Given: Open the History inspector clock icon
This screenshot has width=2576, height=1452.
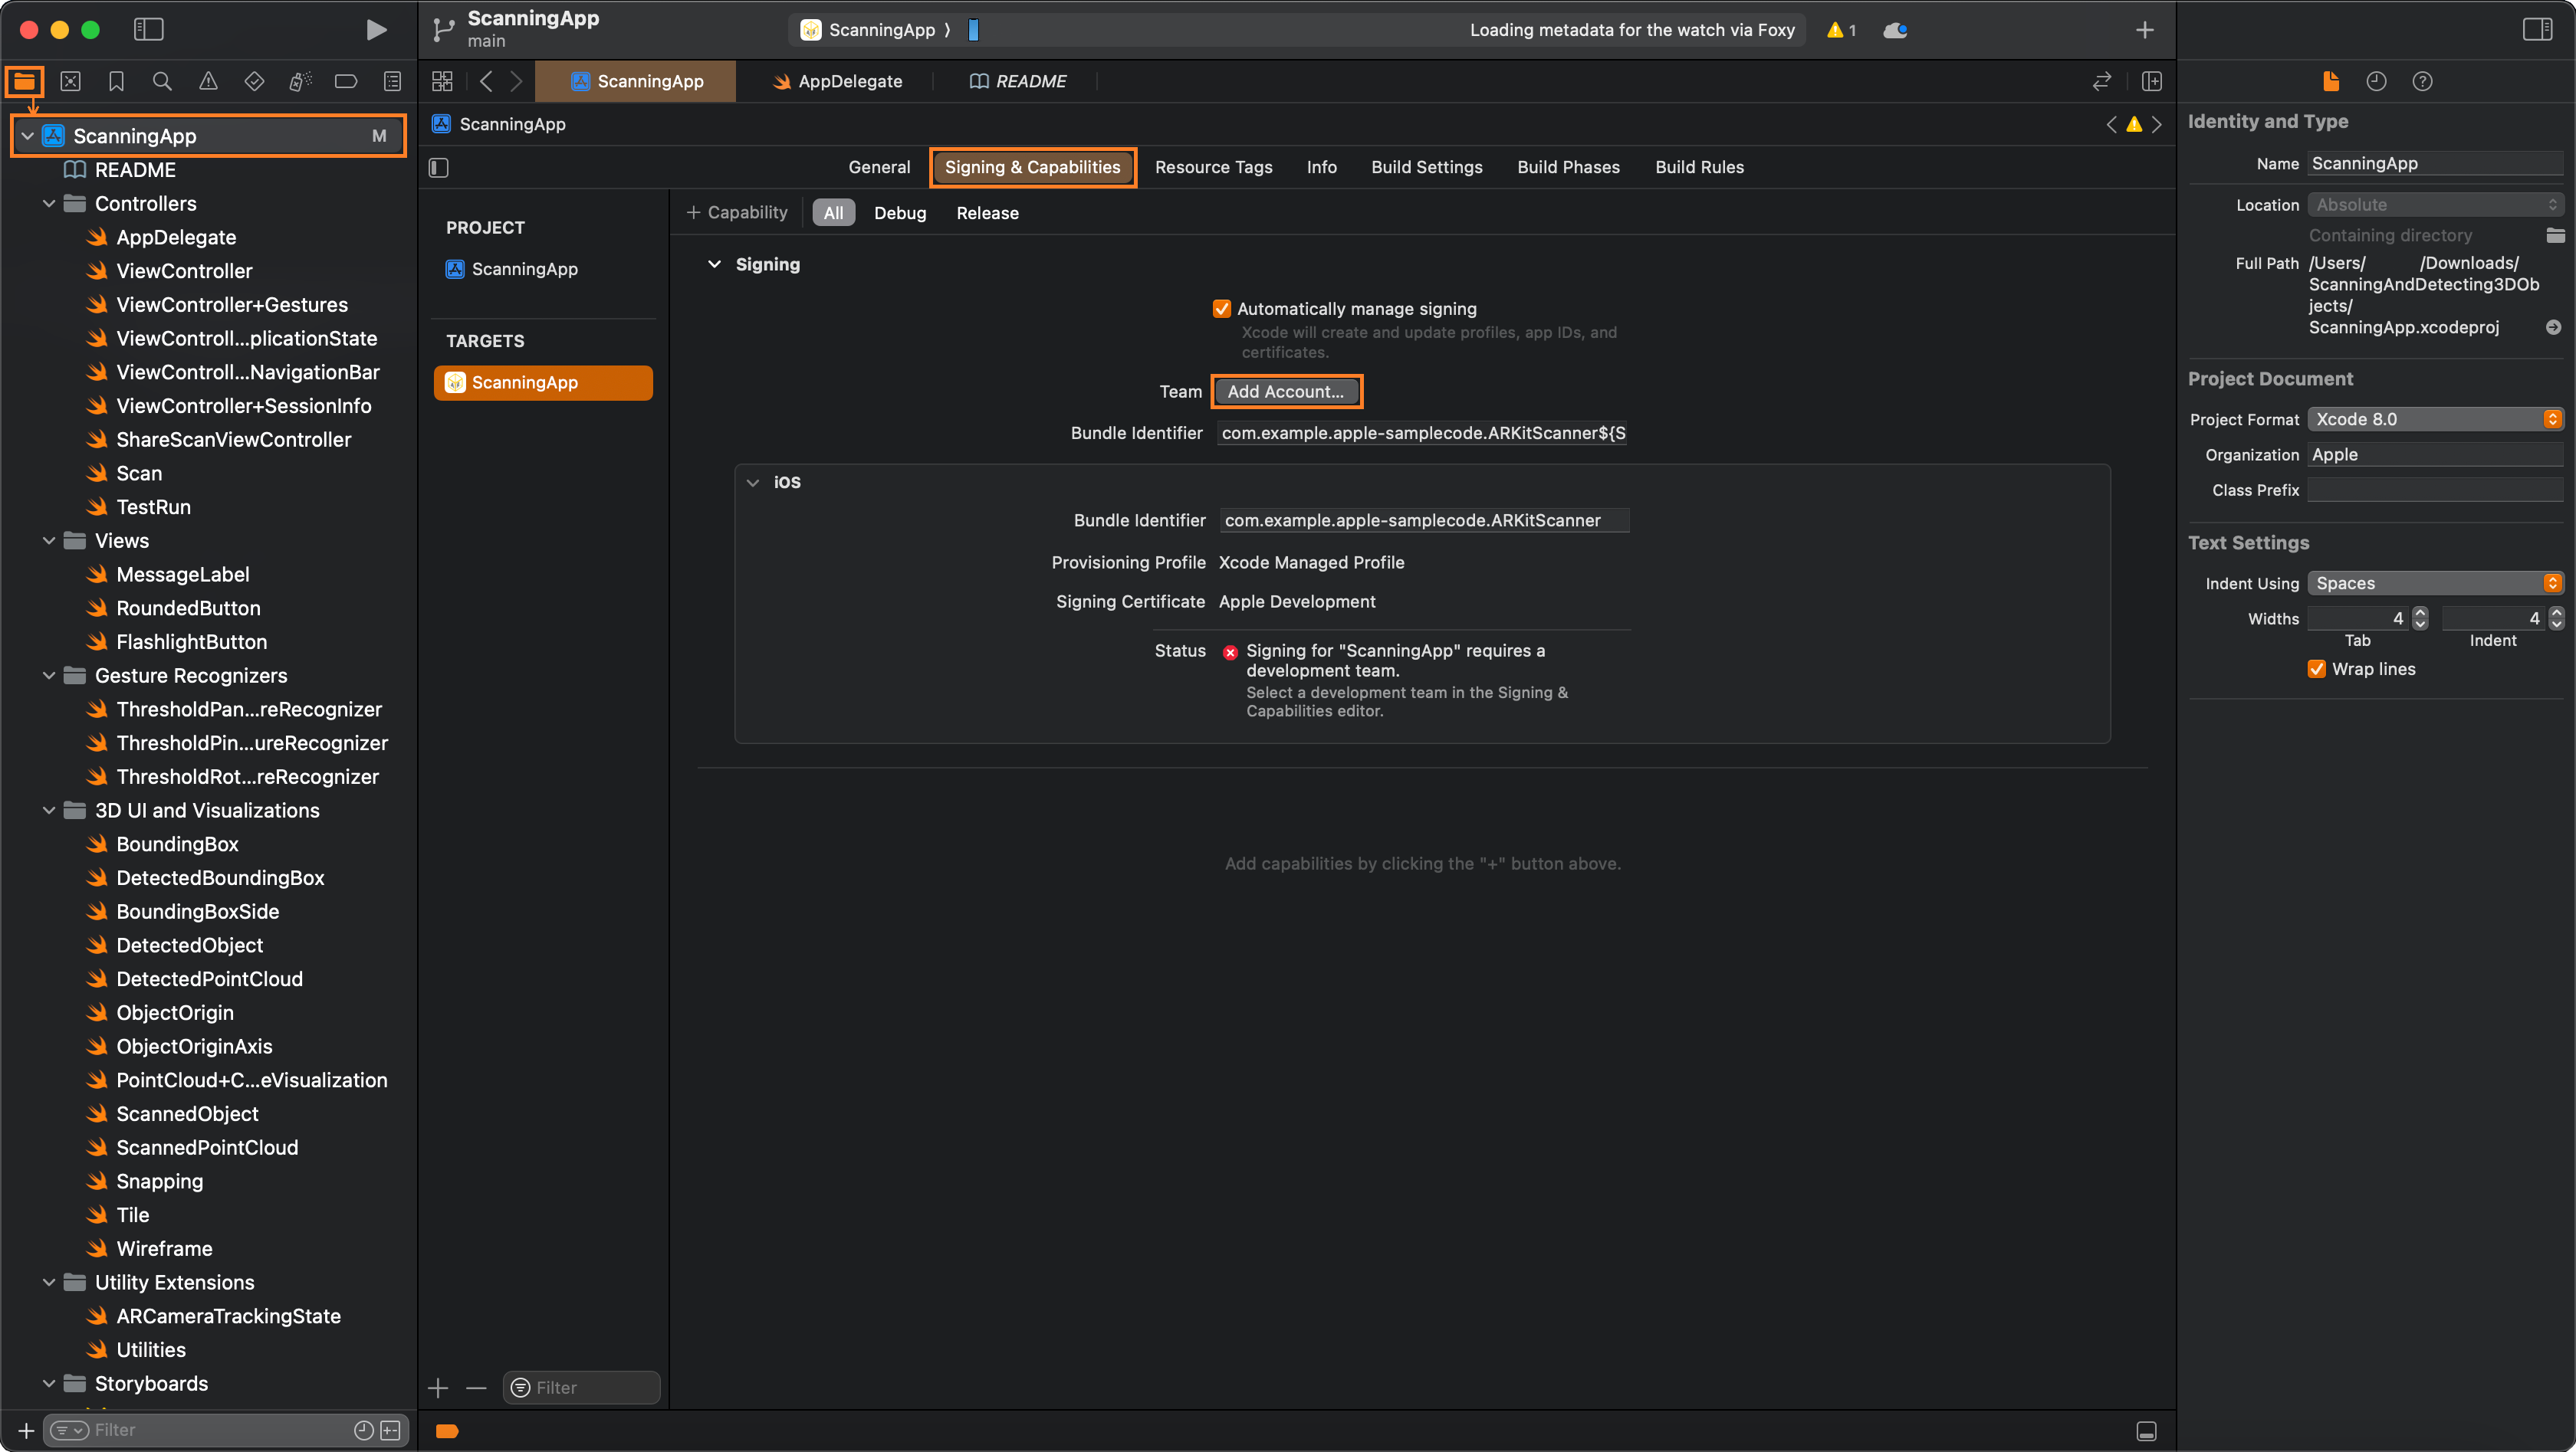Looking at the screenshot, I should click(x=2376, y=81).
